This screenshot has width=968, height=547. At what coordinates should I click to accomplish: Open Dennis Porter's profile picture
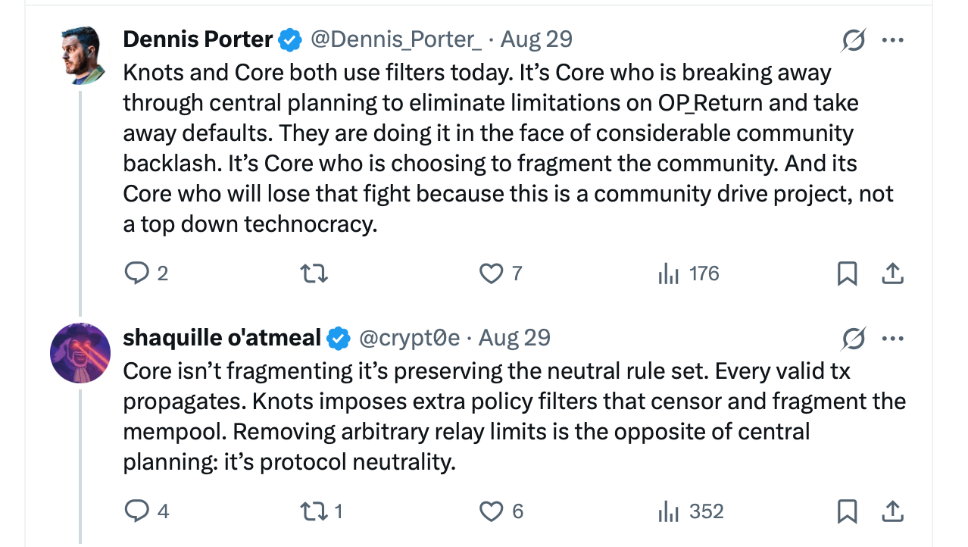point(81,55)
